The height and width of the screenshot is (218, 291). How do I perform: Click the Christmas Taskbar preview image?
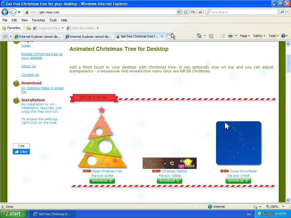tap(169, 163)
